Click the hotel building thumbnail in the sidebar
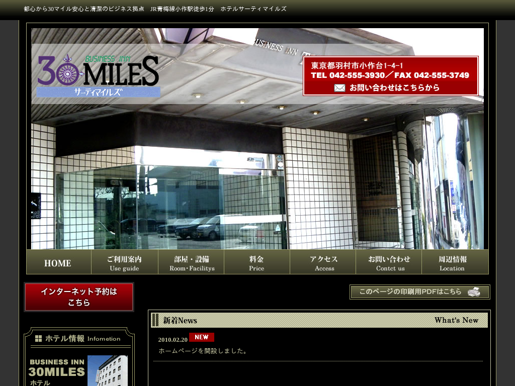This screenshot has height=386, width=515. click(107, 370)
